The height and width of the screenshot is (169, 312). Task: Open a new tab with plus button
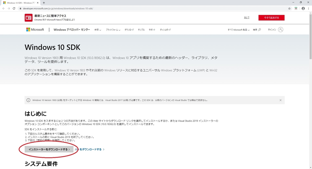[44, 3]
